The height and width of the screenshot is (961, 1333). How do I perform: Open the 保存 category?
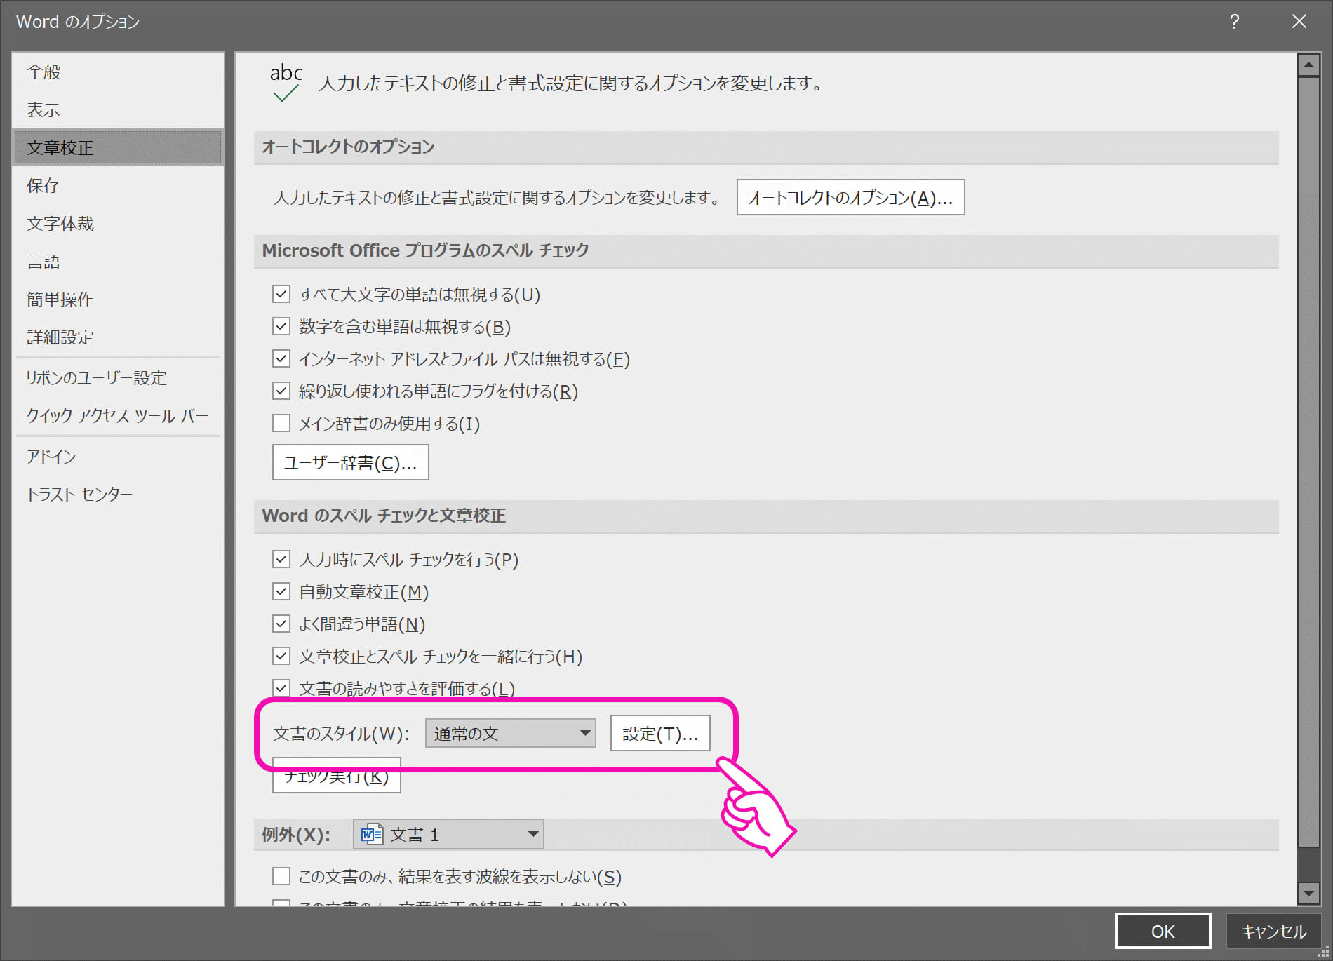point(117,186)
